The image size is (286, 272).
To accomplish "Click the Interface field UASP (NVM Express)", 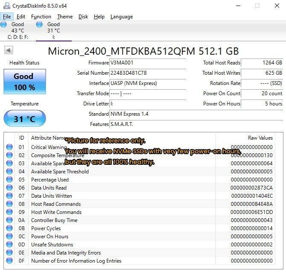I will coord(147,83).
